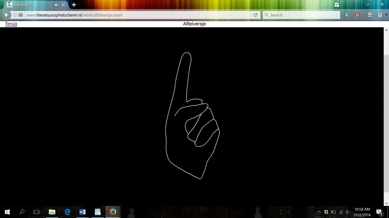Click the tab groups grid icon in the title bar

pos(336,5)
